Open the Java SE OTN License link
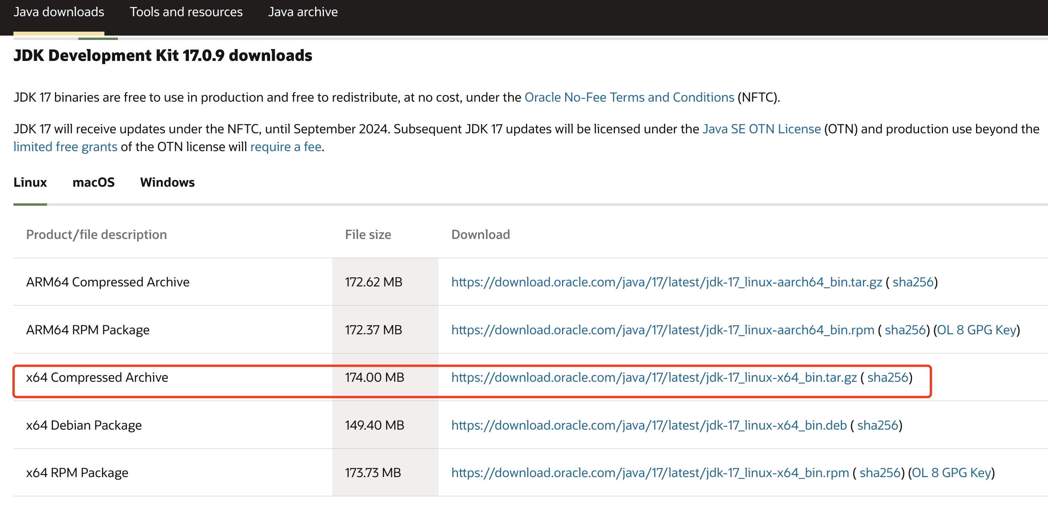Viewport: 1048px width, 523px height. (761, 129)
